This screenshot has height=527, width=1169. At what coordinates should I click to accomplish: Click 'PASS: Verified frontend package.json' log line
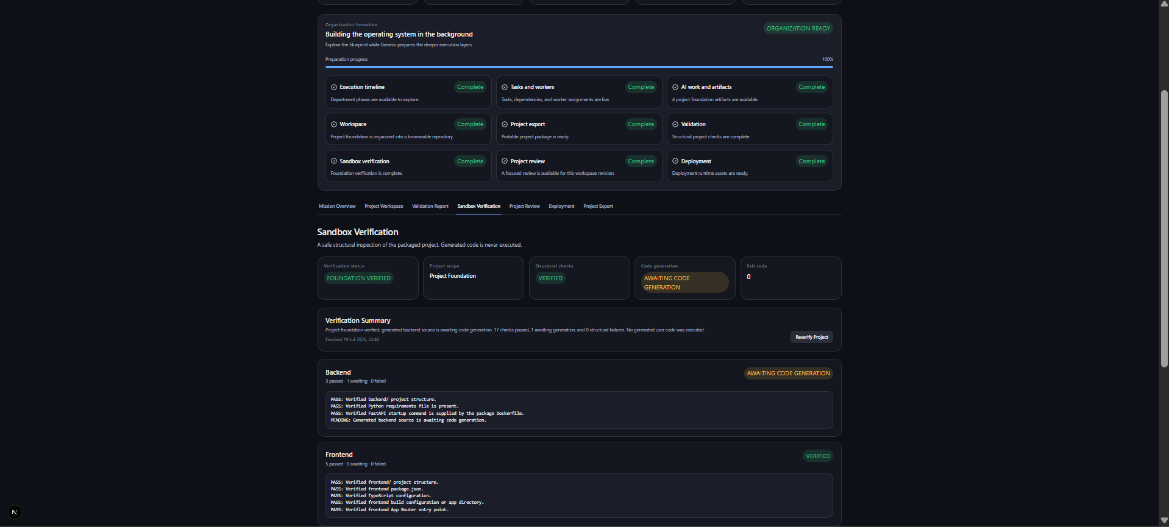pos(377,489)
